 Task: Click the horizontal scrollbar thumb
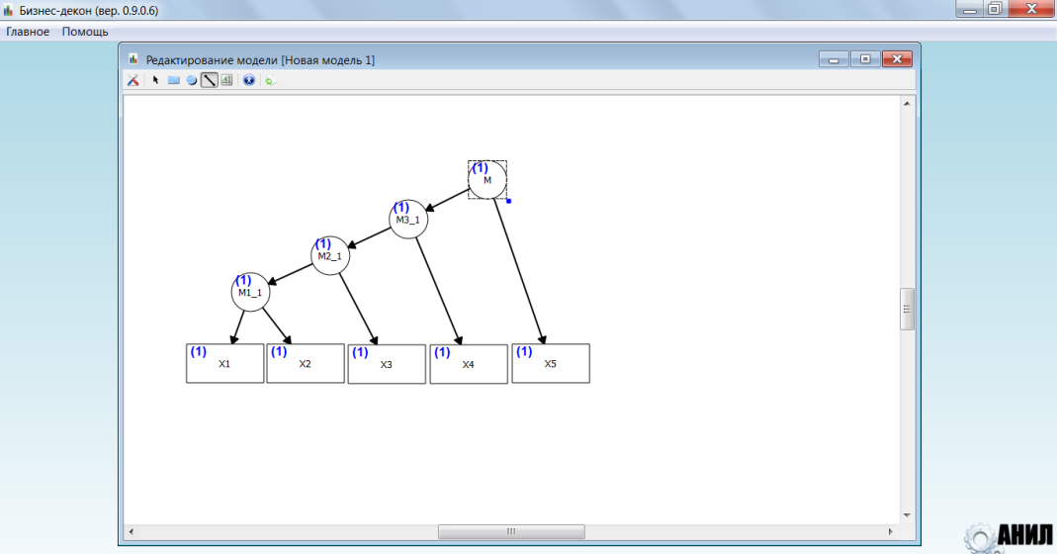(x=511, y=531)
